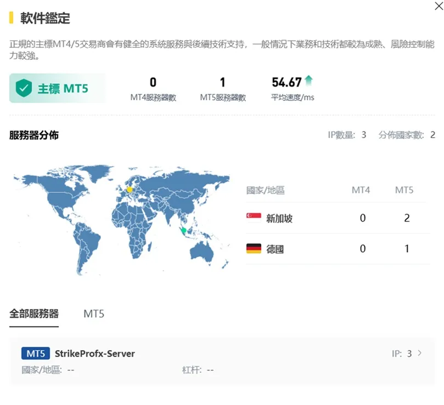Close the 軟件鑑定 panel with the X

439,6
